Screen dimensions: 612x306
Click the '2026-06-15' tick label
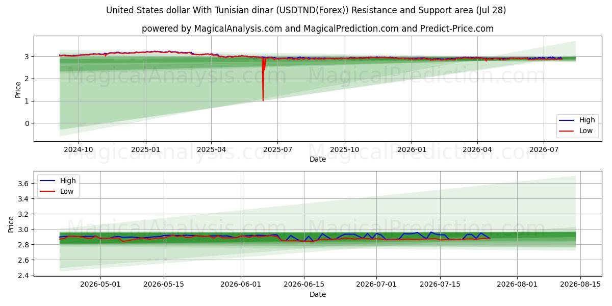(304, 284)
